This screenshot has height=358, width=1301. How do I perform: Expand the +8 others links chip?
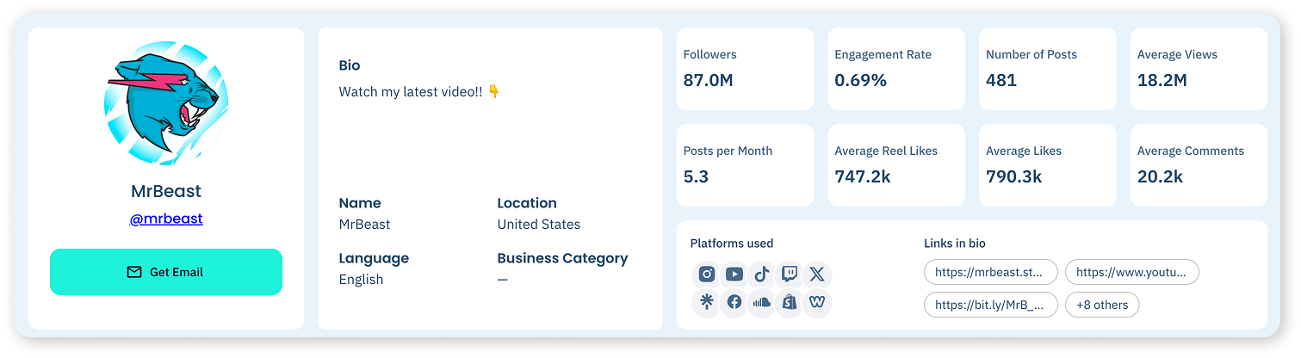pyautogui.click(x=1102, y=305)
